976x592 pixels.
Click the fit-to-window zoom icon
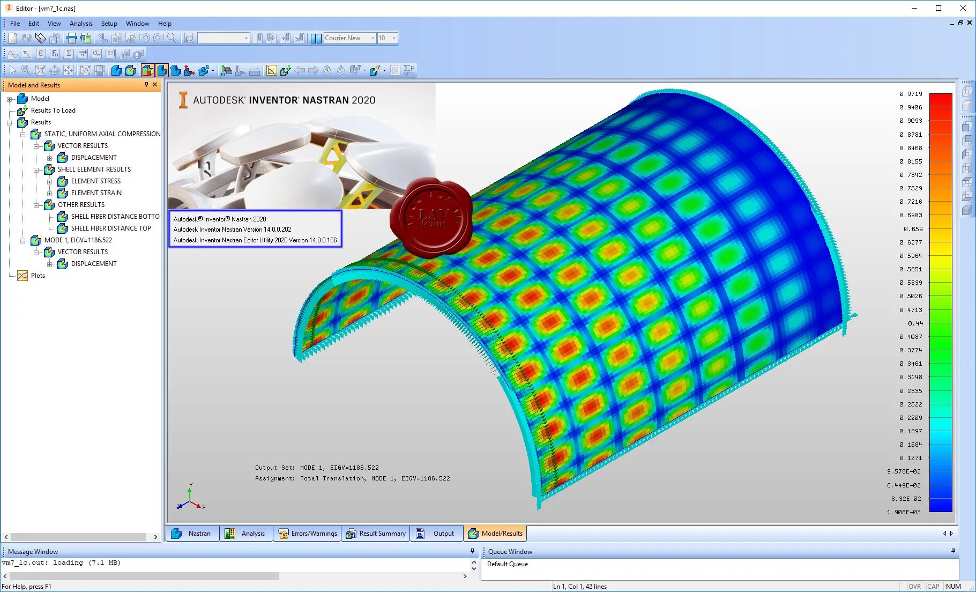tap(41, 70)
